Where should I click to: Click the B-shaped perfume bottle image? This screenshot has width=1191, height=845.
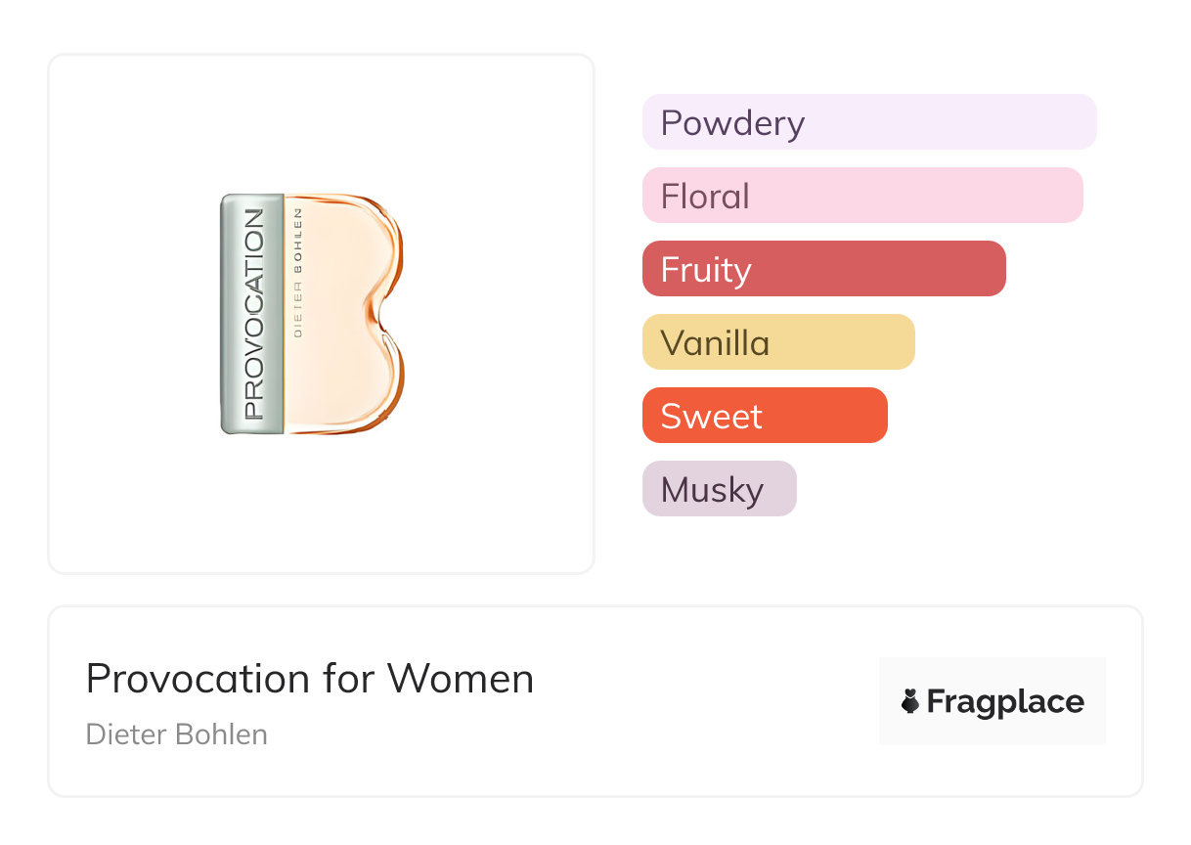(313, 313)
